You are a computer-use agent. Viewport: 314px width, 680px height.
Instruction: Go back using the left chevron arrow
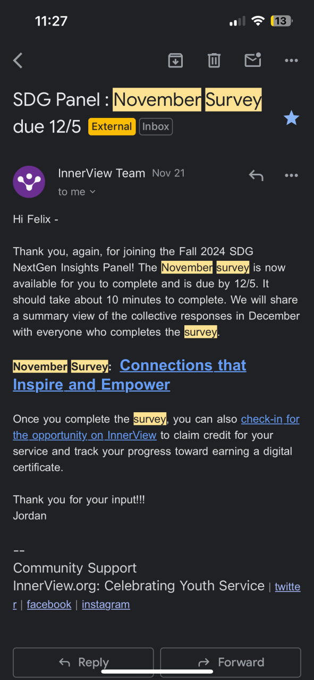[18, 61]
